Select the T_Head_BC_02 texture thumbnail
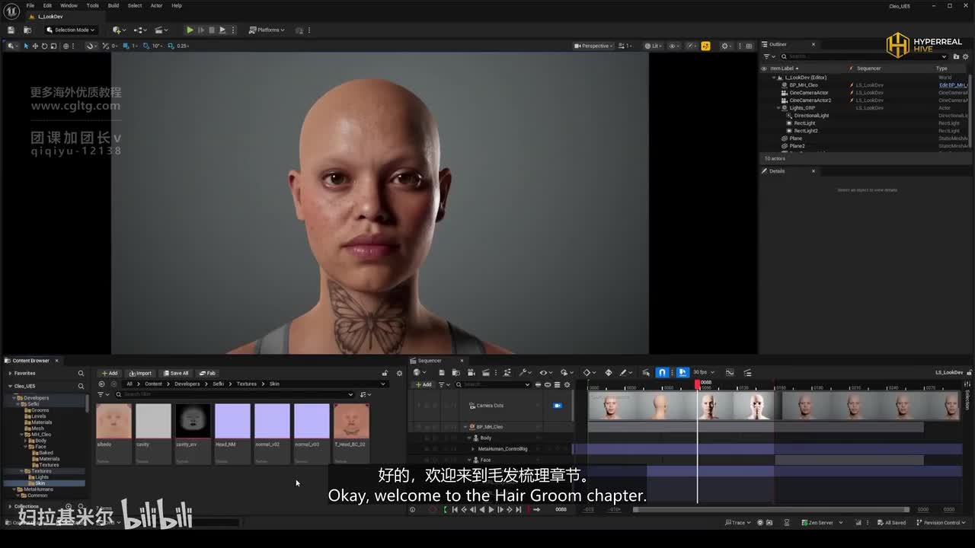Viewport: 975px width, 548px height. (351, 421)
